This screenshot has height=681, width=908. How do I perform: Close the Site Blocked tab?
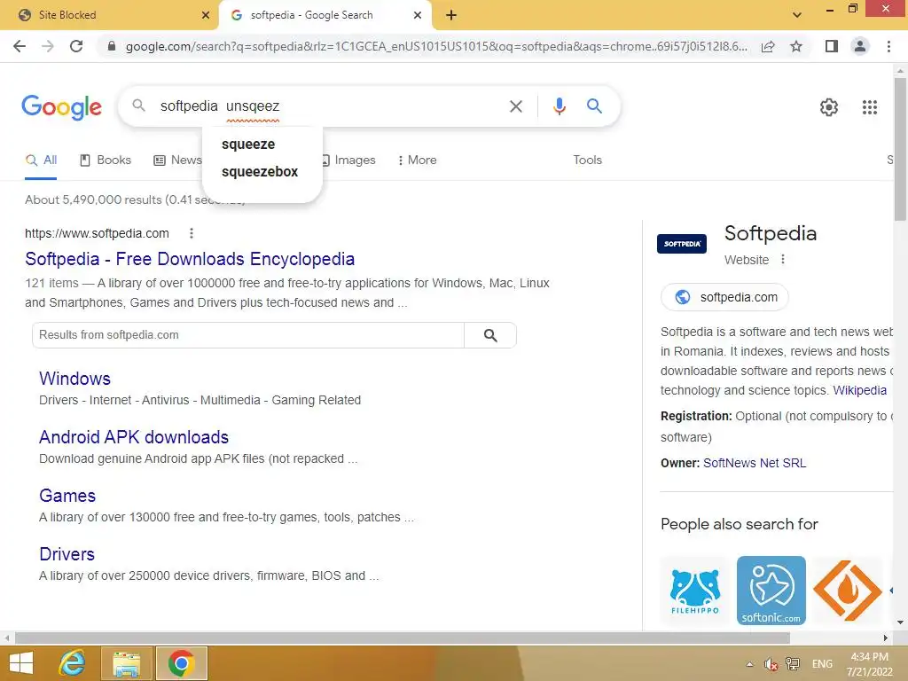[x=206, y=15]
